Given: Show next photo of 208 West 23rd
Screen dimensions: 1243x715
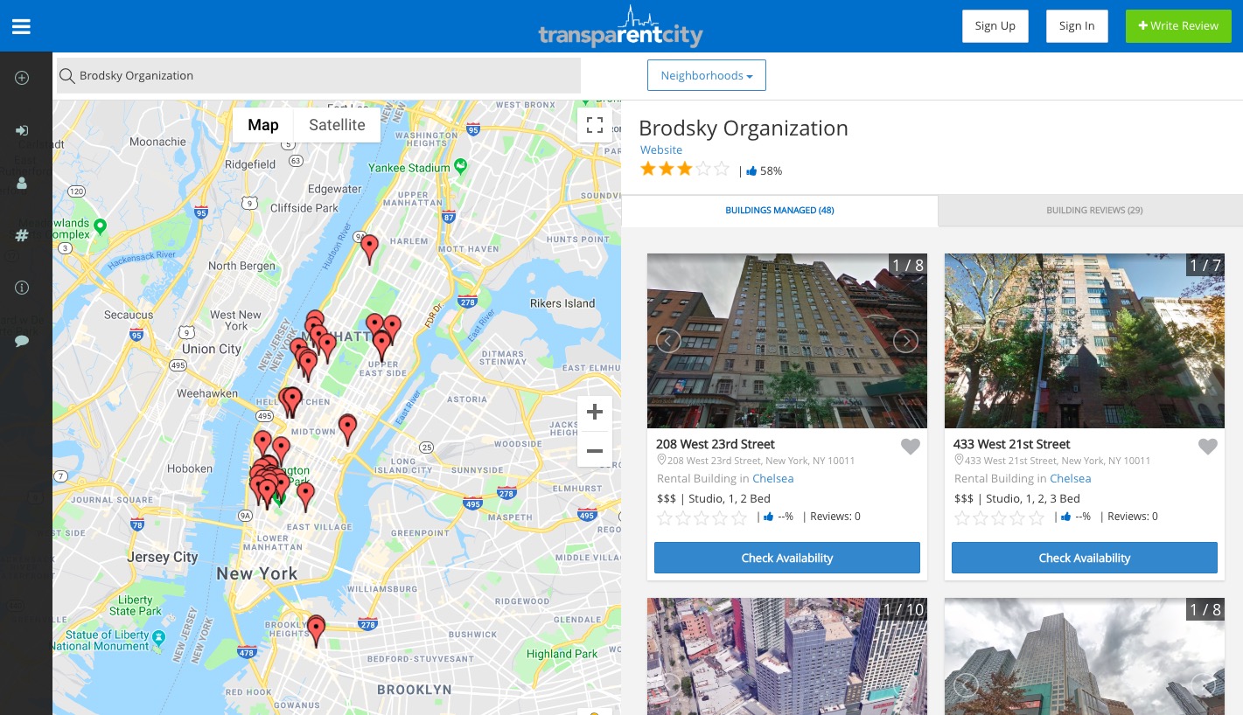Looking at the screenshot, I should click(906, 341).
